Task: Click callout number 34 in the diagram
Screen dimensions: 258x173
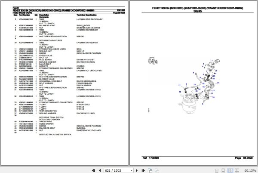Action: pyautogui.click(x=218, y=83)
